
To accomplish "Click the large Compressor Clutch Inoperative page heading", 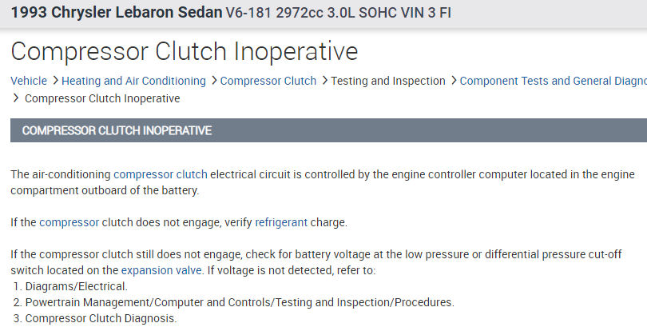I will (184, 51).
